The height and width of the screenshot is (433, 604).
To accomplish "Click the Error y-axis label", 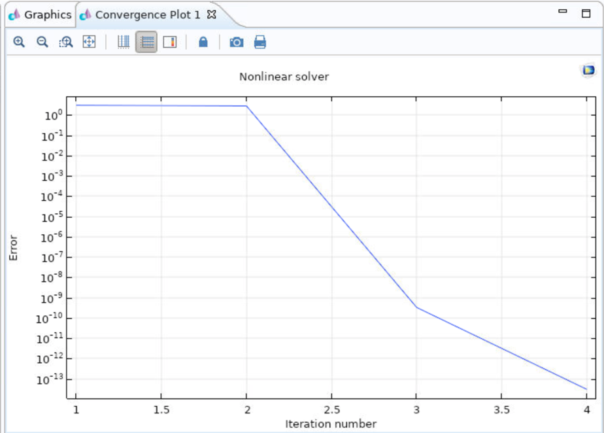I will pyautogui.click(x=13, y=248).
